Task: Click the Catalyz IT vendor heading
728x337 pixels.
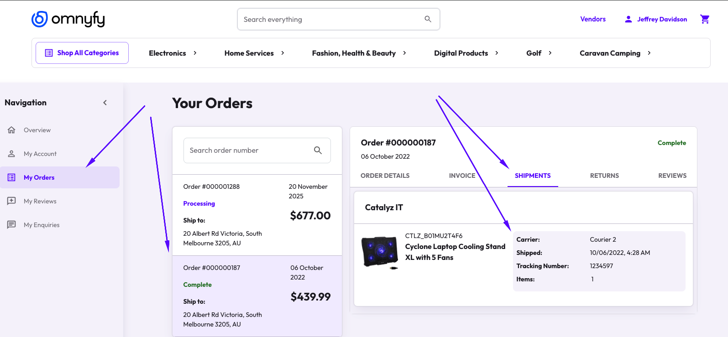Action: [x=384, y=207]
